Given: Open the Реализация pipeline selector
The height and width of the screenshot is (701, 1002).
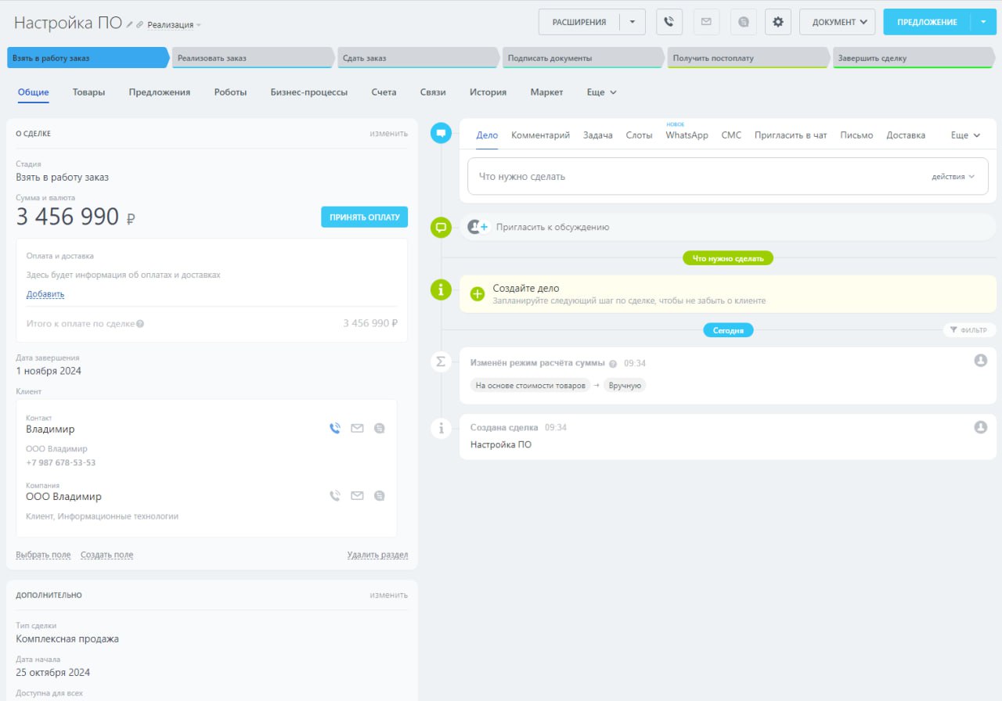Looking at the screenshot, I should [174, 25].
